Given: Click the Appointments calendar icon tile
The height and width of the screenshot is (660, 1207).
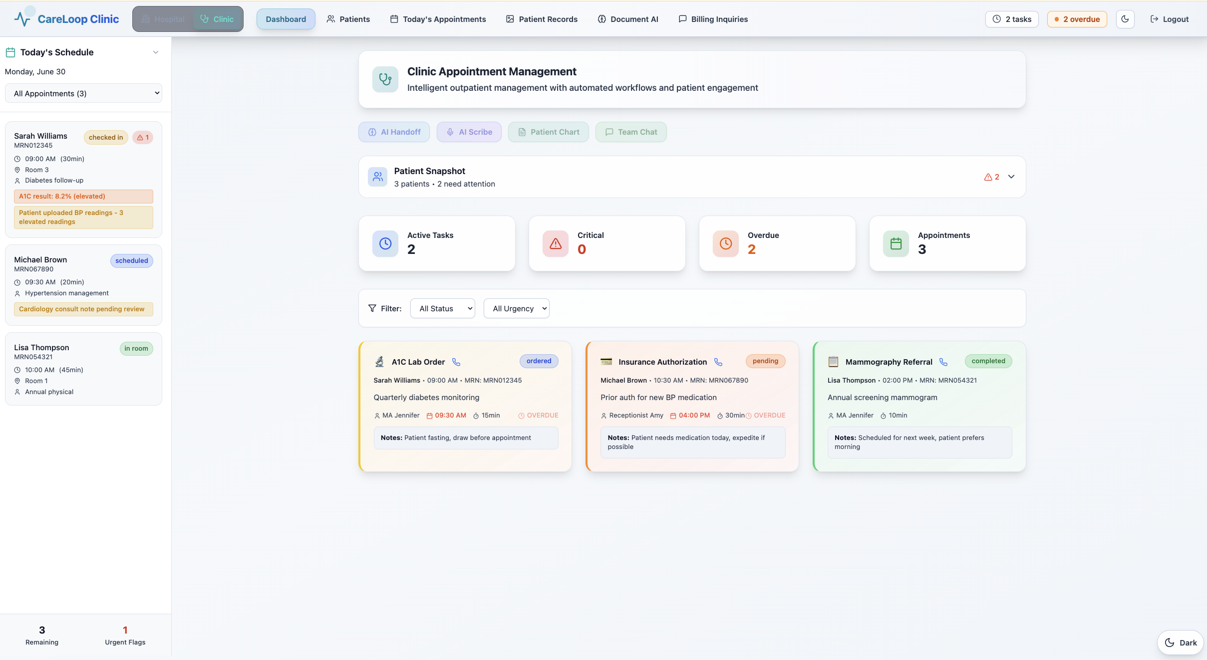Looking at the screenshot, I should [896, 243].
